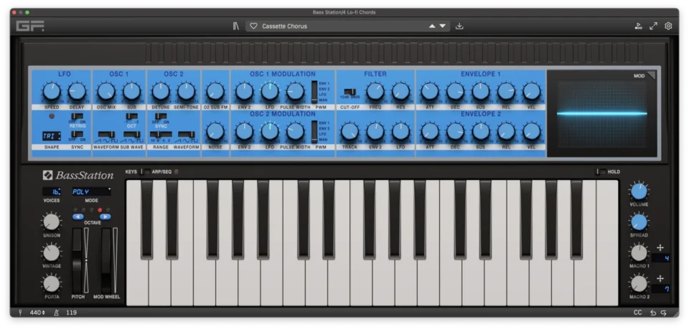Click the BassStation logo
The width and height of the screenshot is (689, 329).
pyautogui.click(x=78, y=176)
